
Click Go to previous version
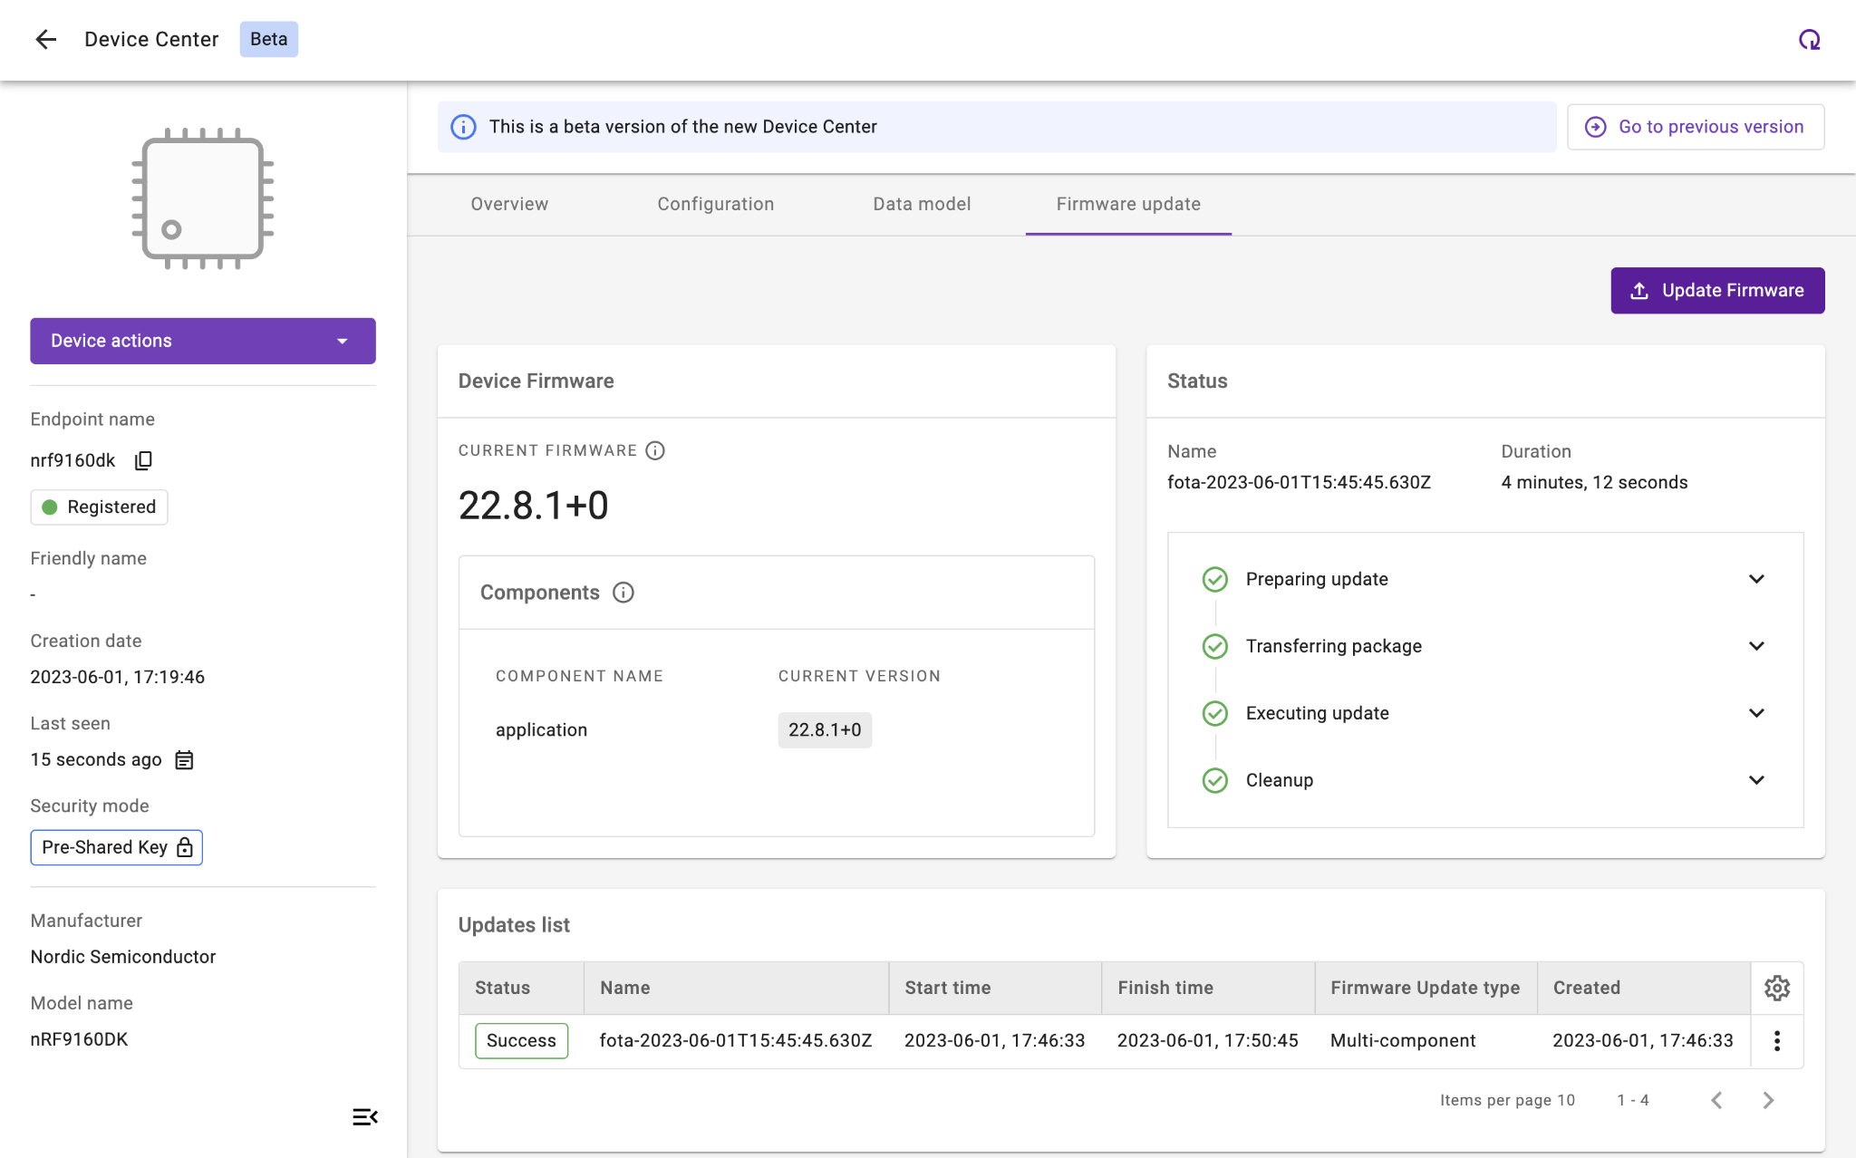click(1696, 127)
